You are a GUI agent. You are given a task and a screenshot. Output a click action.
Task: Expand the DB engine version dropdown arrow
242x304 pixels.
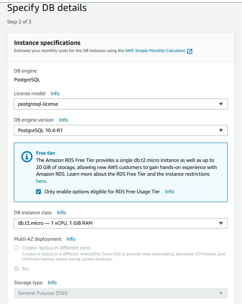pos(221,130)
